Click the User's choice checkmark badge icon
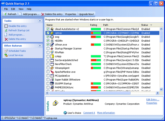165x121 pixels. [x=65, y=113]
